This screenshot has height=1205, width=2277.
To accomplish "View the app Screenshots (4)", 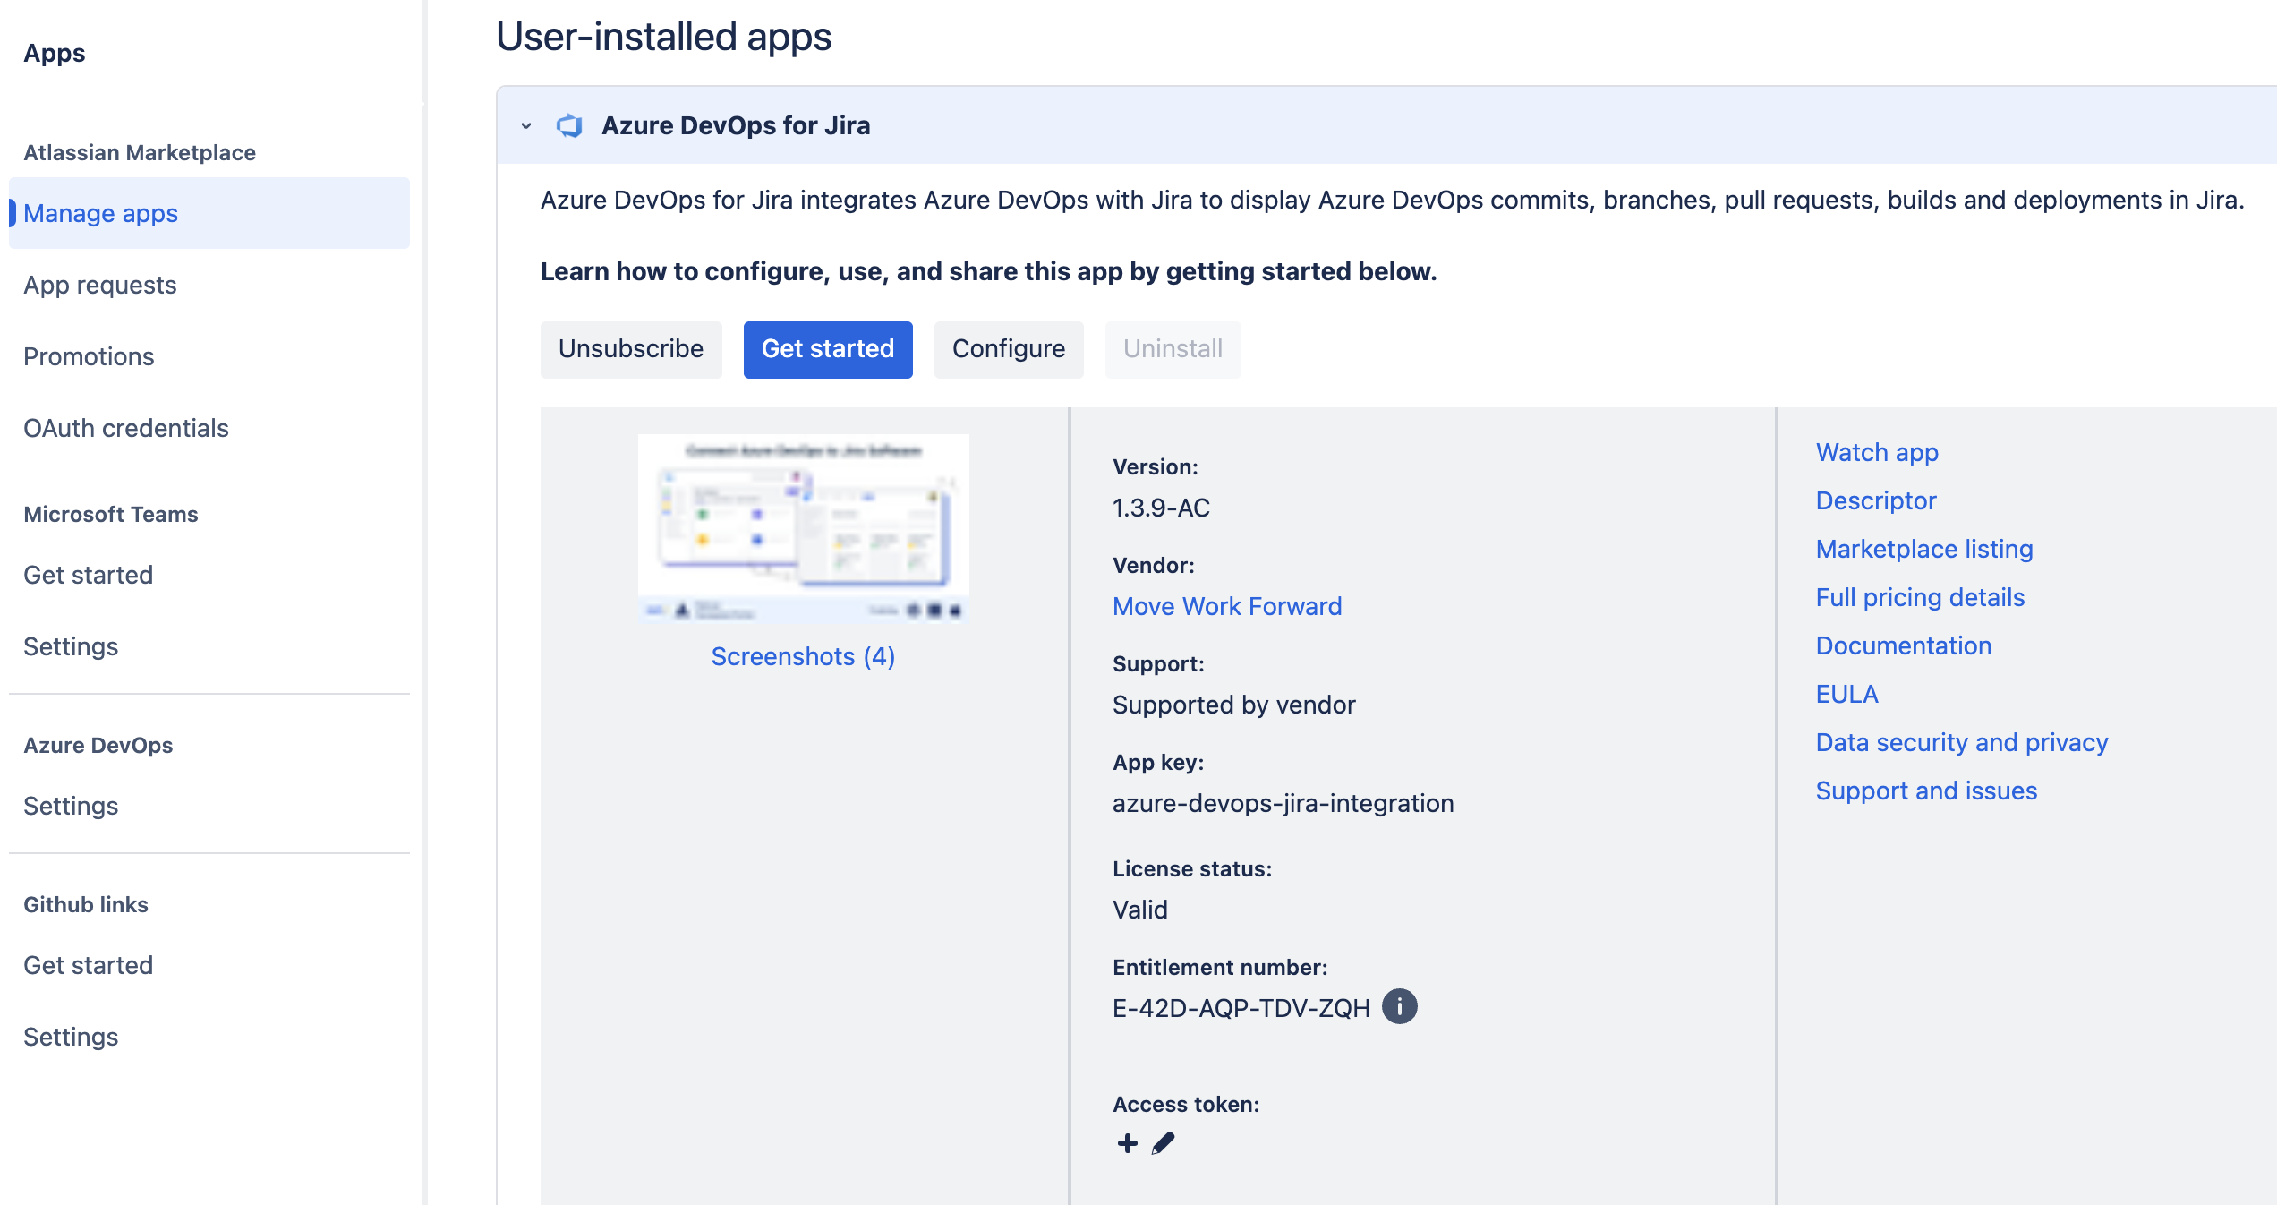I will click(x=802, y=656).
